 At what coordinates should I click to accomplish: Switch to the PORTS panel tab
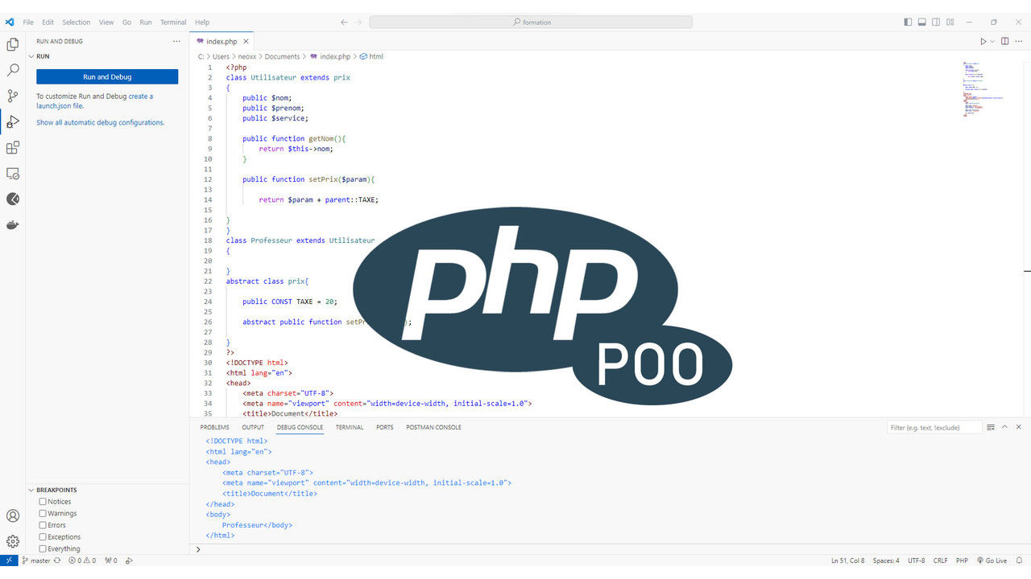click(385, 427)
